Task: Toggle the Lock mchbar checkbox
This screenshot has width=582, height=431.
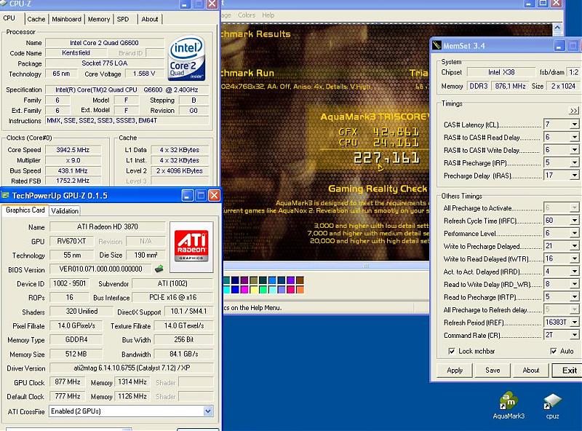Action: point(452,351)
